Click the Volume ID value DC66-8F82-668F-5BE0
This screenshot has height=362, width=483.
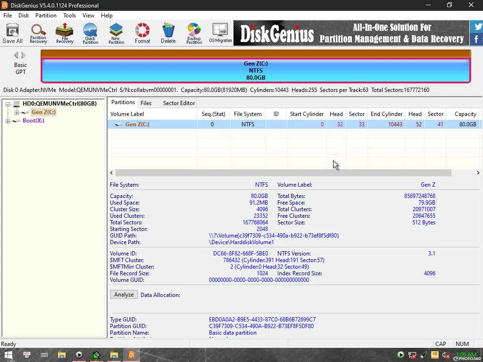point(240,254)
